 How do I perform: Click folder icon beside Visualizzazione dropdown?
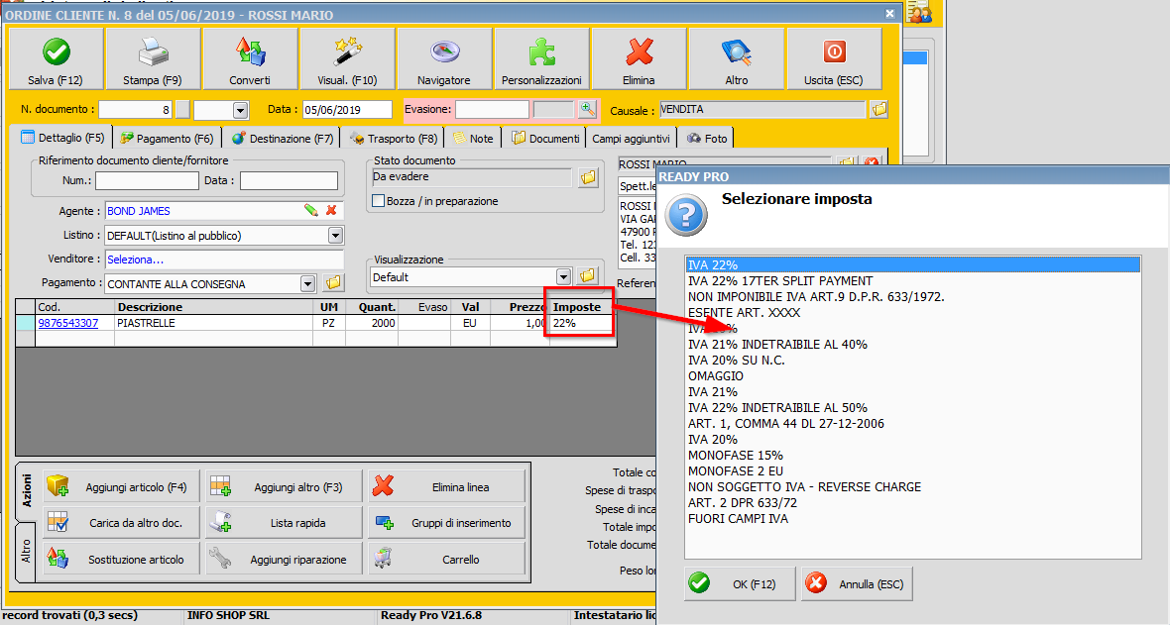click(x=587, y=276)
